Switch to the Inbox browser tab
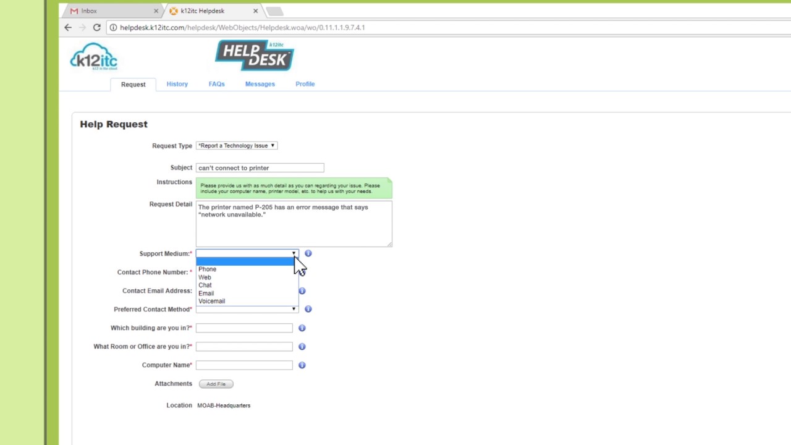Image resolution: width=791 pixels, height=445 pixels. [114, 11]
